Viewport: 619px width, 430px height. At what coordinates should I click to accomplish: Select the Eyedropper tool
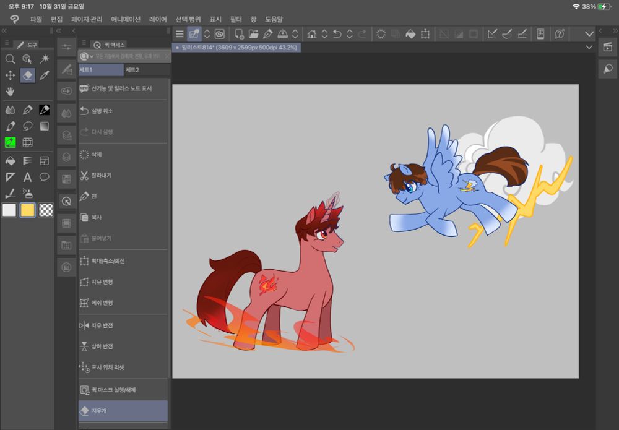click(45, 75)
